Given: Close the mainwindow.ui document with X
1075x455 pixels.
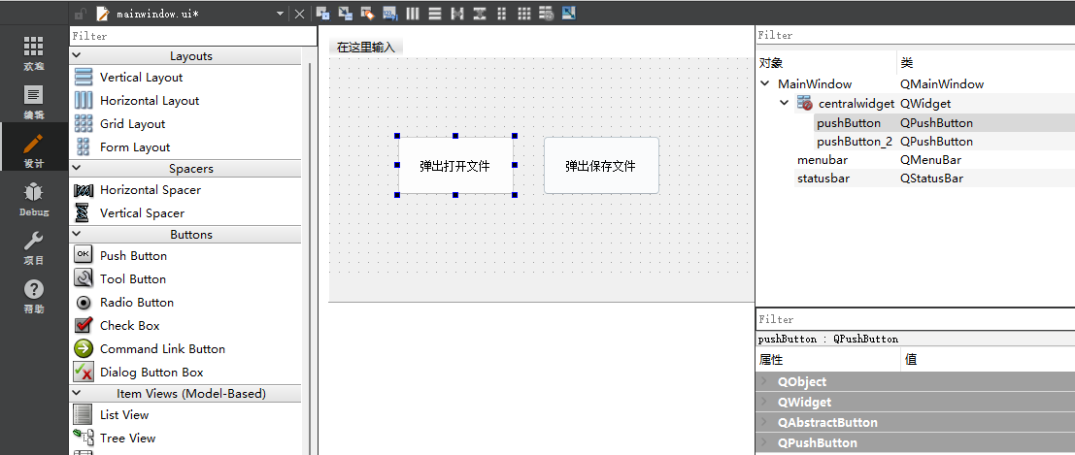Looking at the screenshot, I should pyautogui.click(x=300, y=14).
